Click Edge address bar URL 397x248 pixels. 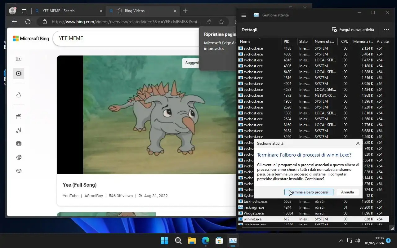[x=126, y=22]
